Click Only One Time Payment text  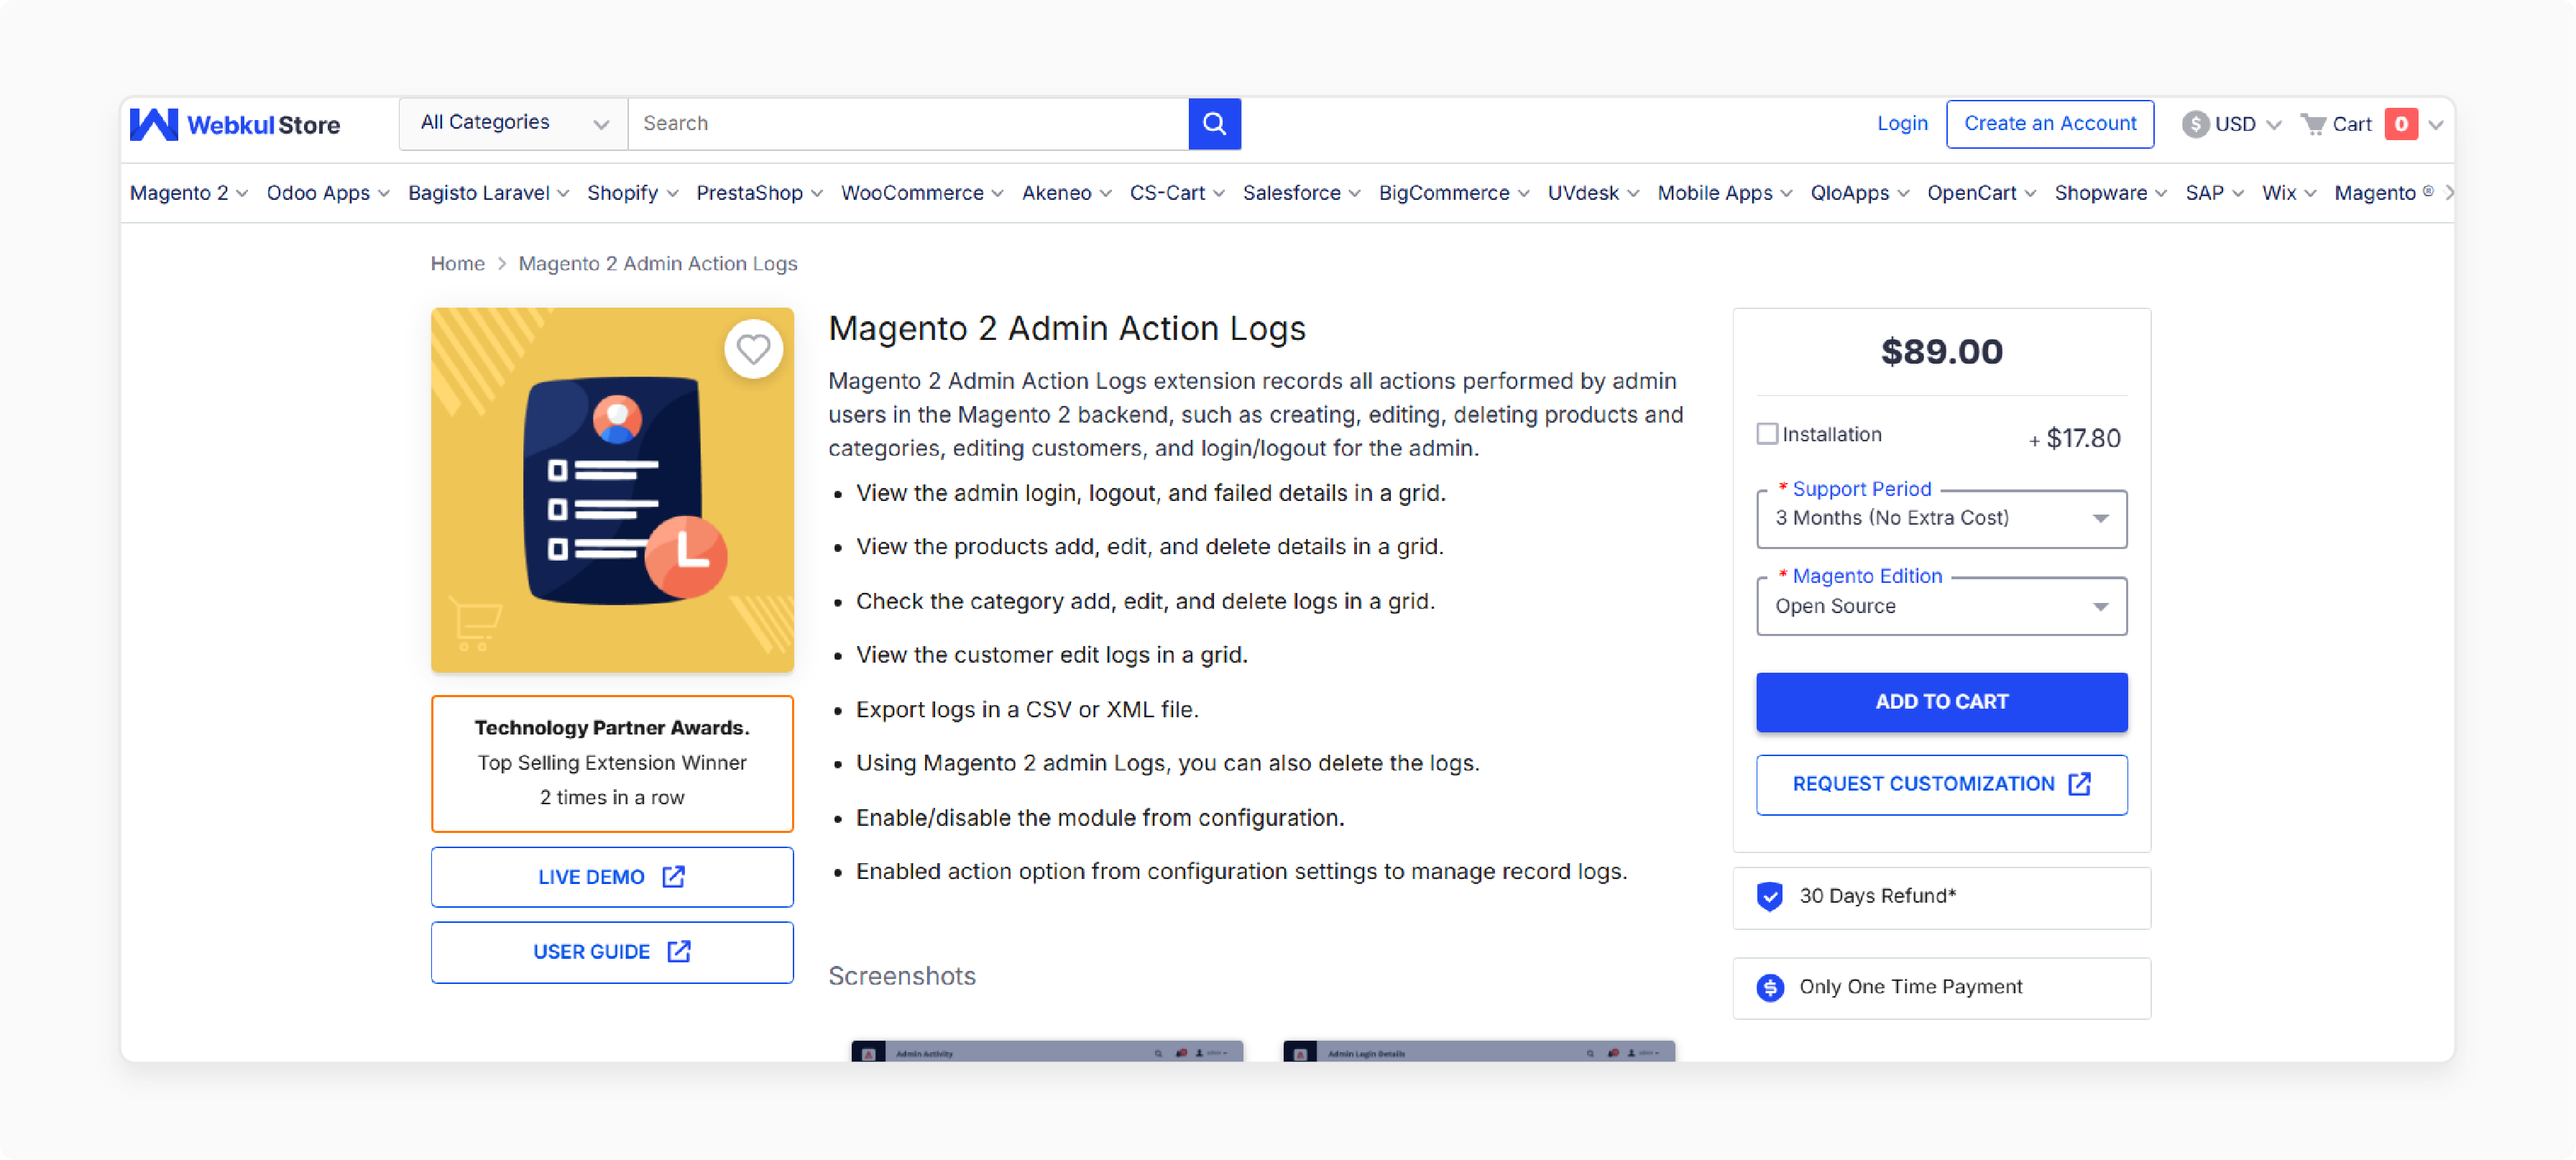[1910, 987]
